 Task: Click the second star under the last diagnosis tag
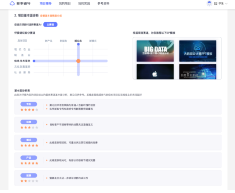(x=26, y=181)
